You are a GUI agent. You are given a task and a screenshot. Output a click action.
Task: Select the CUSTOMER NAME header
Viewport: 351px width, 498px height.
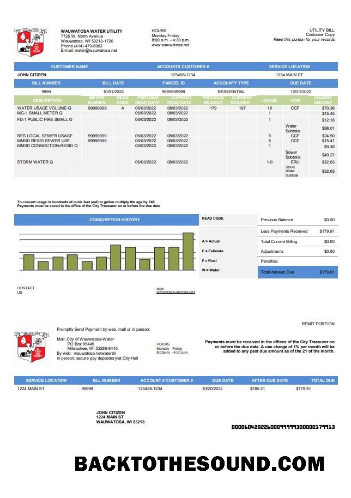(x=69, y=66)
